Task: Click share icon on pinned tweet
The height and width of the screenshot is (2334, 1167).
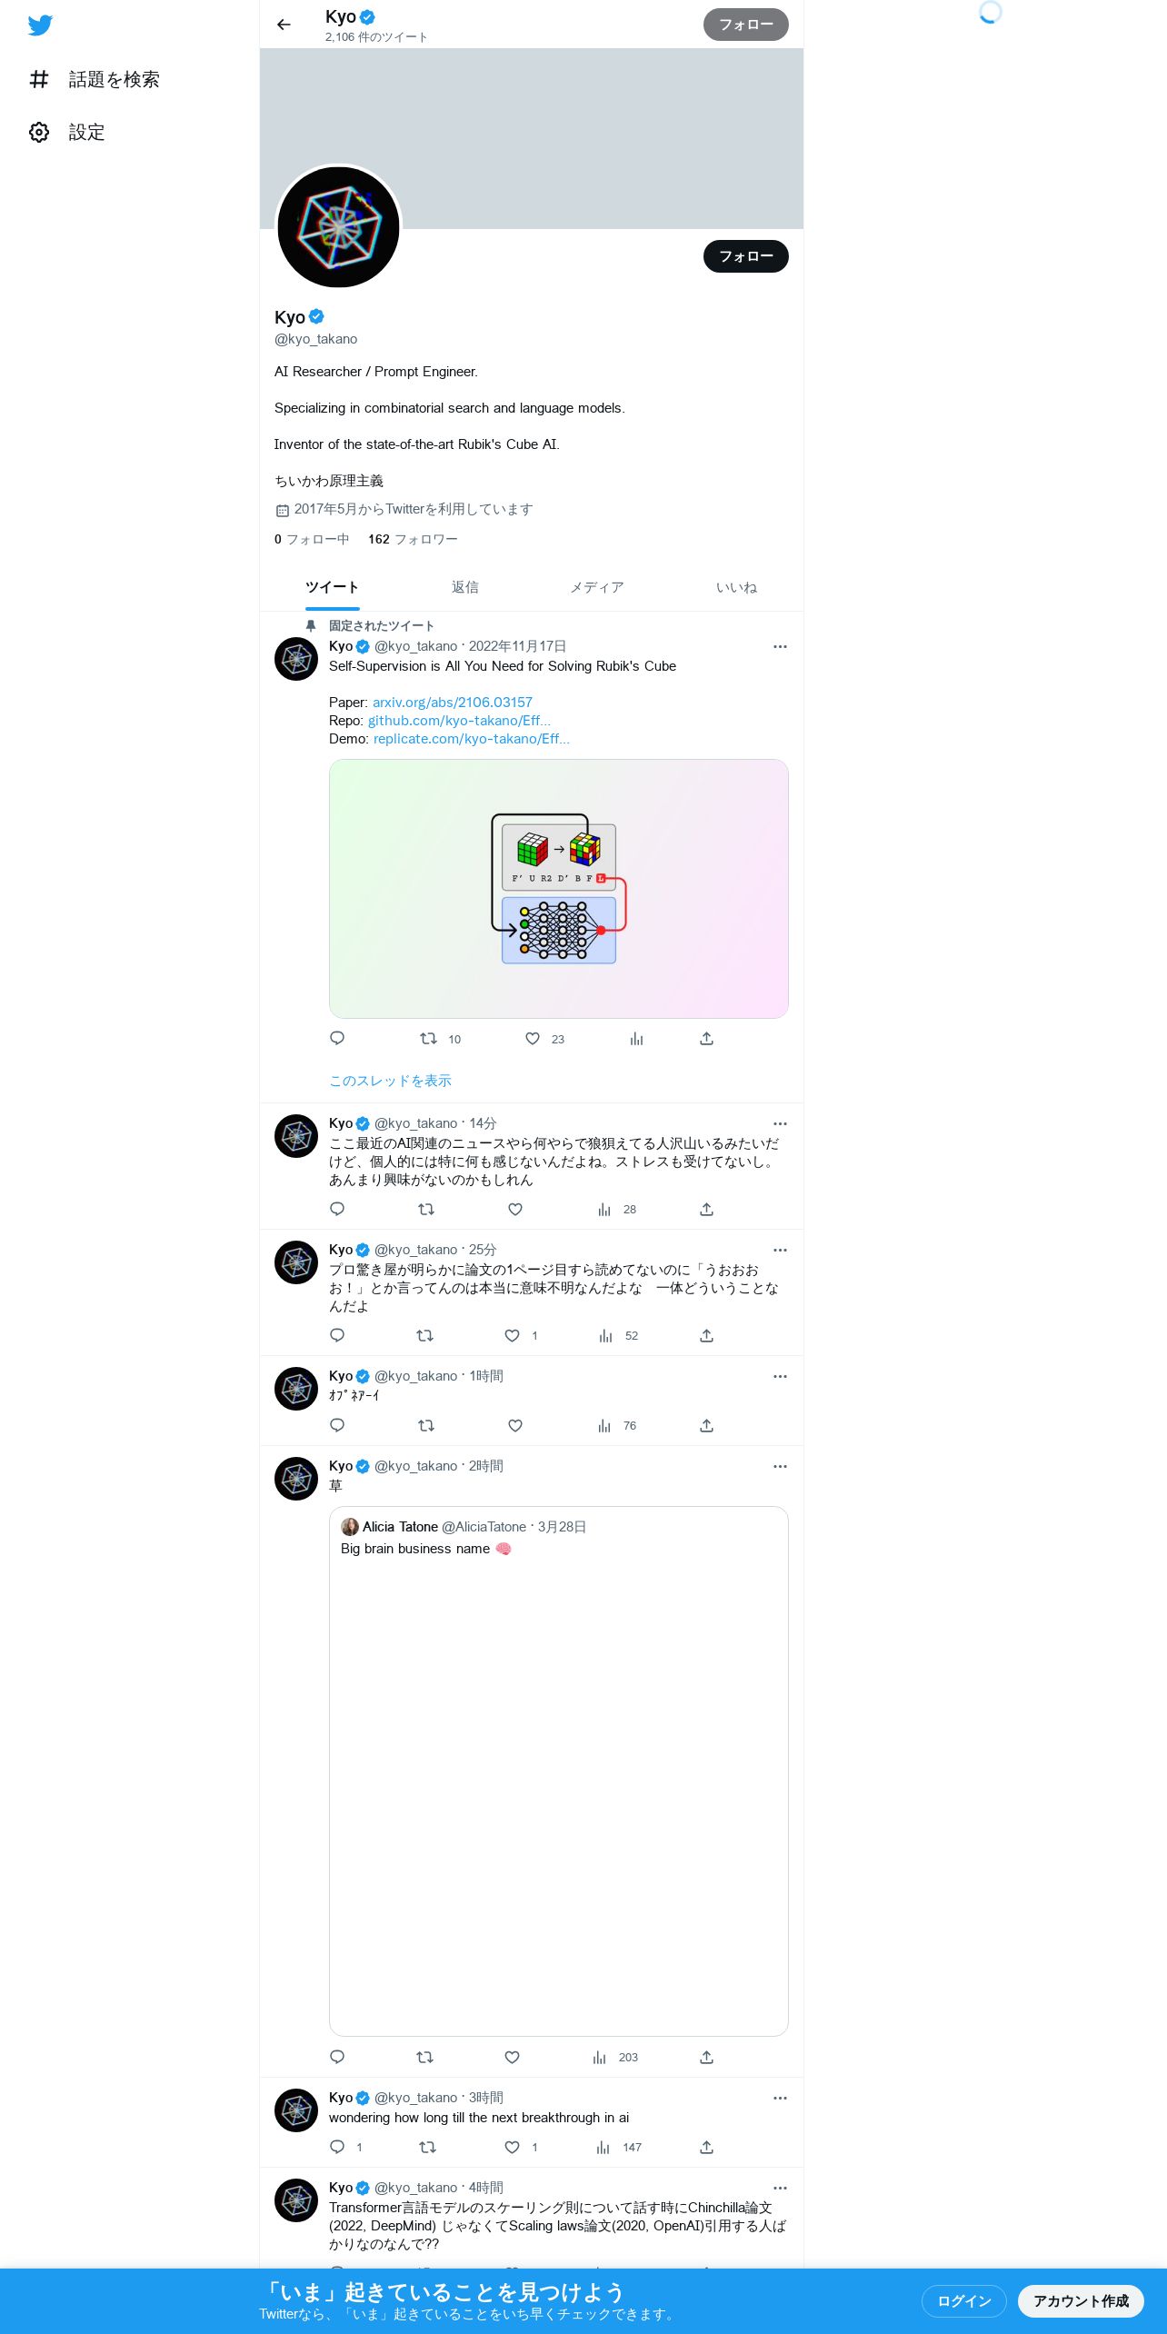Action: 706,1039
